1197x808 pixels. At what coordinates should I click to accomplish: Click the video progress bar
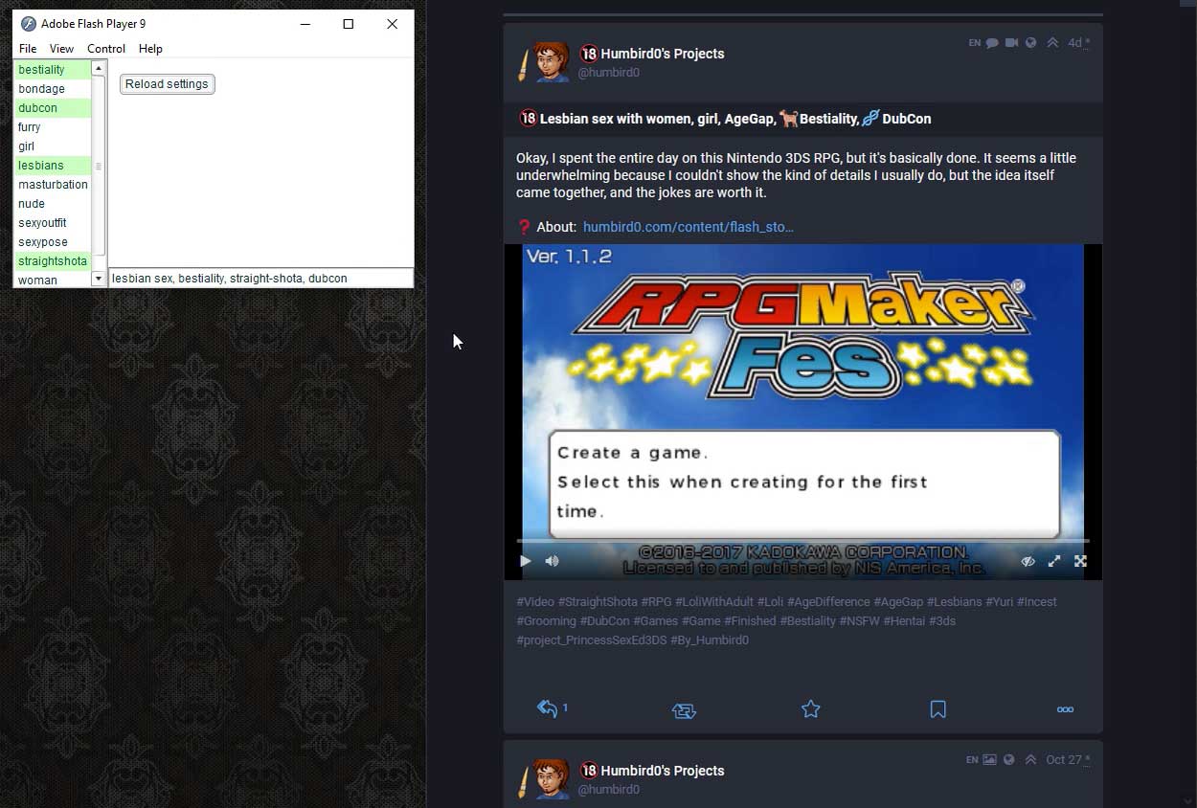[x=802, y=541]
